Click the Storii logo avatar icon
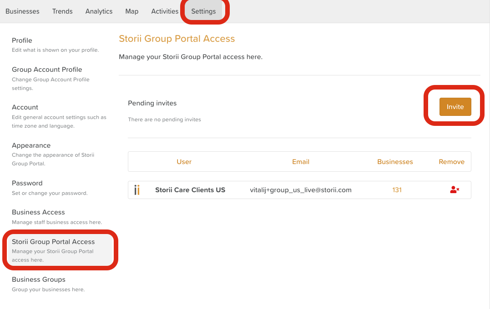 click(x=136, y=190)
